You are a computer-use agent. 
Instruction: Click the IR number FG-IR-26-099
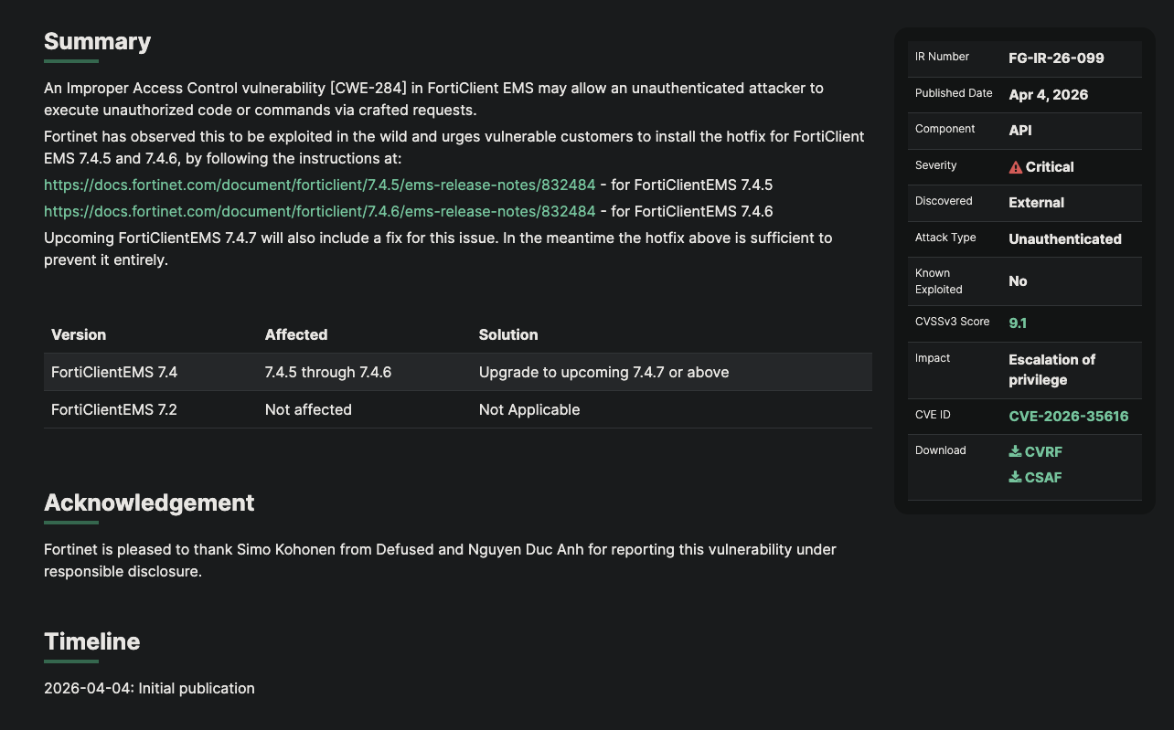point(1056,58)
